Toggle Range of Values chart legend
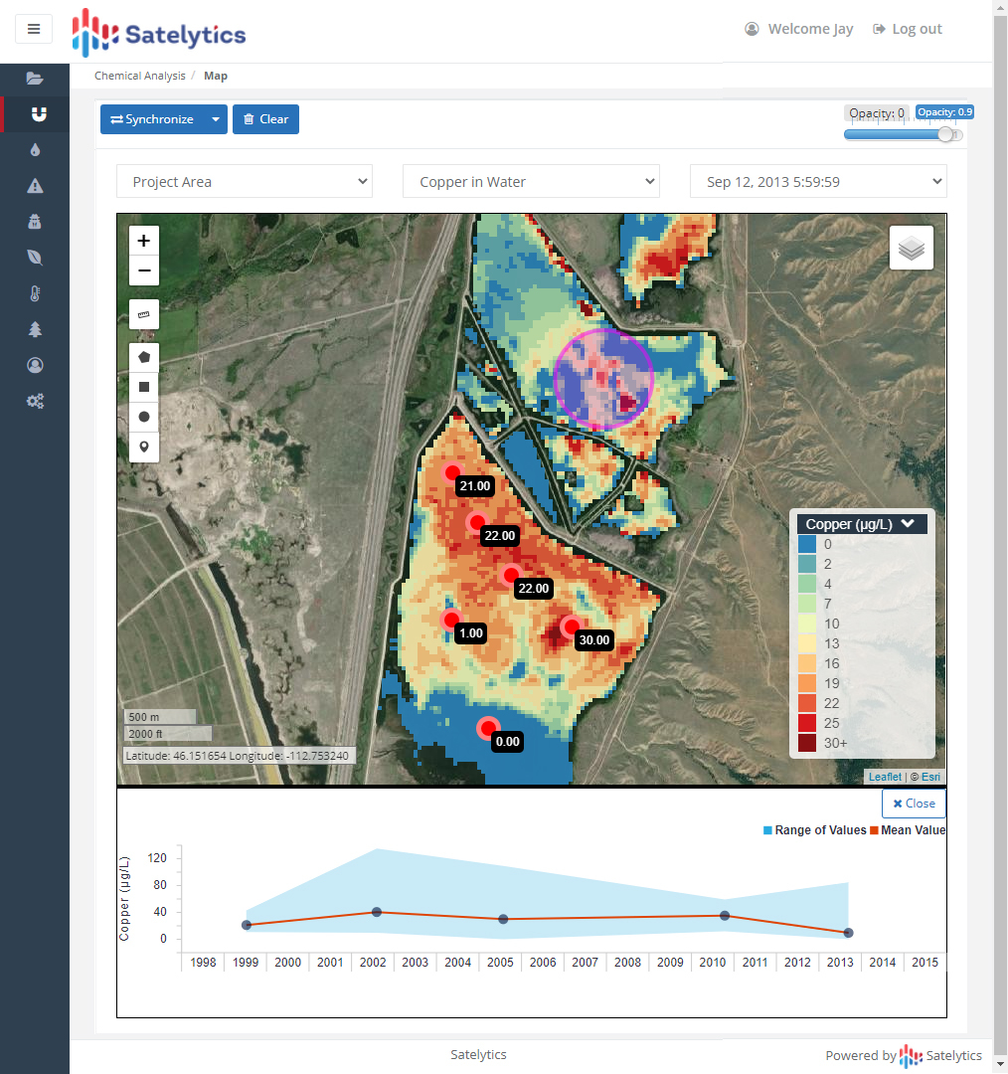1008x1074 pixels. coord(815,830)
